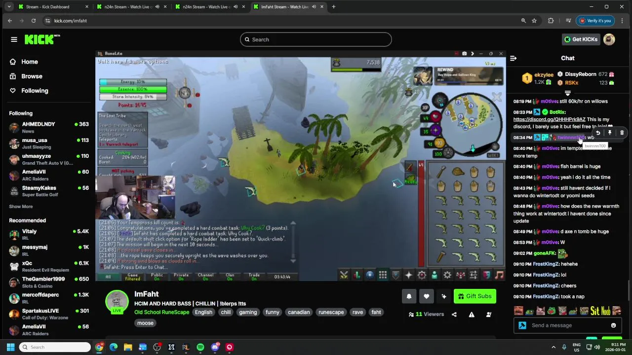Click the sparkle KICKs button
The height and width of the screenshot is (355, 632).
point(443,296)
